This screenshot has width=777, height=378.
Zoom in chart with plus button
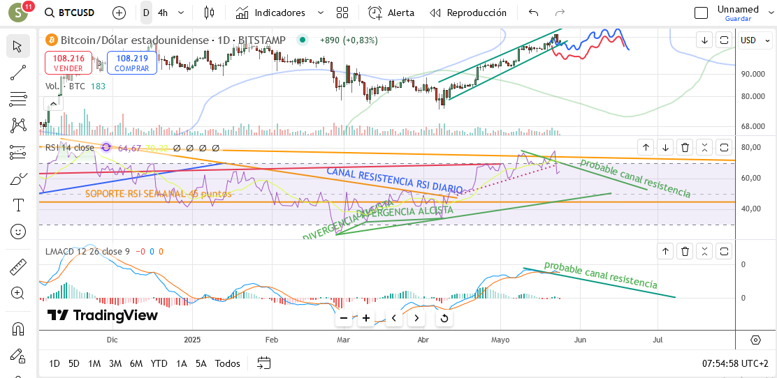click(366, 318)
